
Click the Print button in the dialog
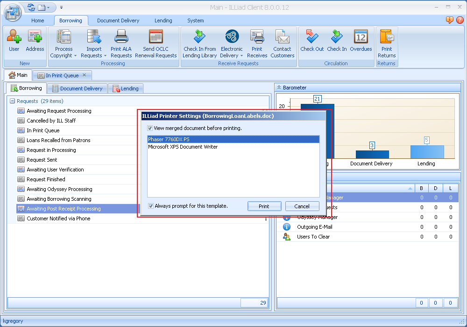(x=264, y=206)
